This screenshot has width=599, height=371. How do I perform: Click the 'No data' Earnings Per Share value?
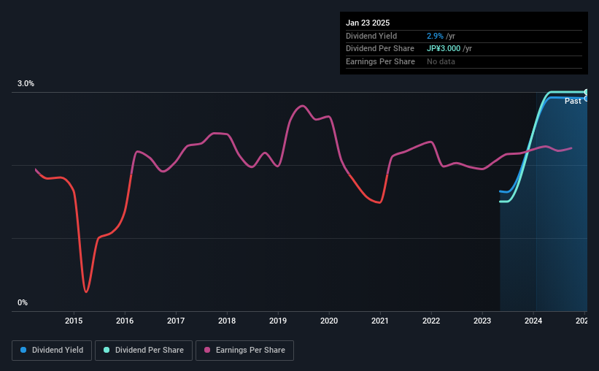click(441, 61)
